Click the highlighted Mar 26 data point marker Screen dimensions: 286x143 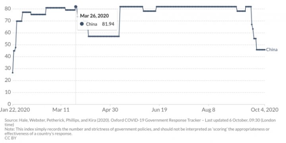click(76, 7)
